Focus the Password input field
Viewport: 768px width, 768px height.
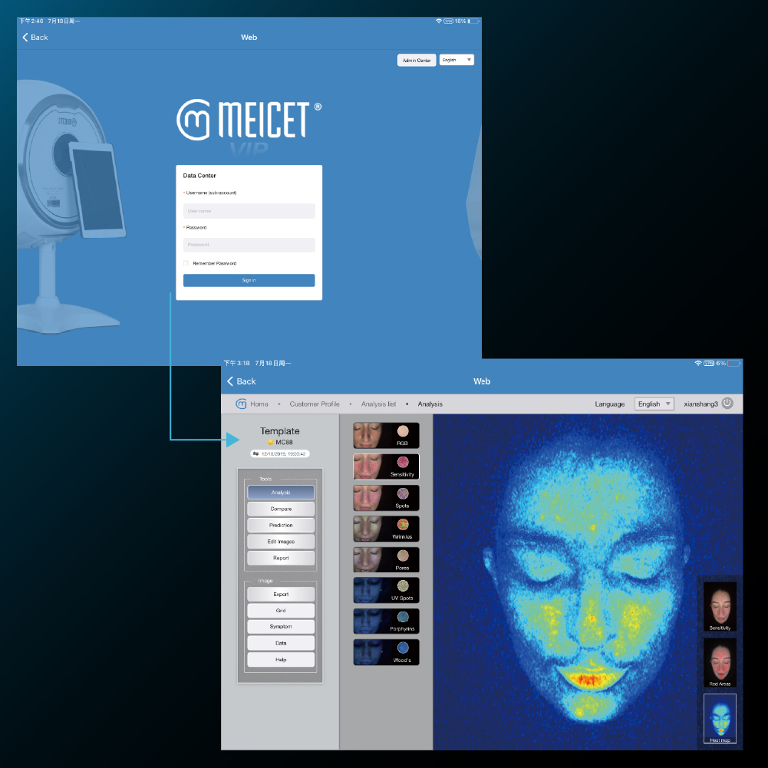(249, 245)
